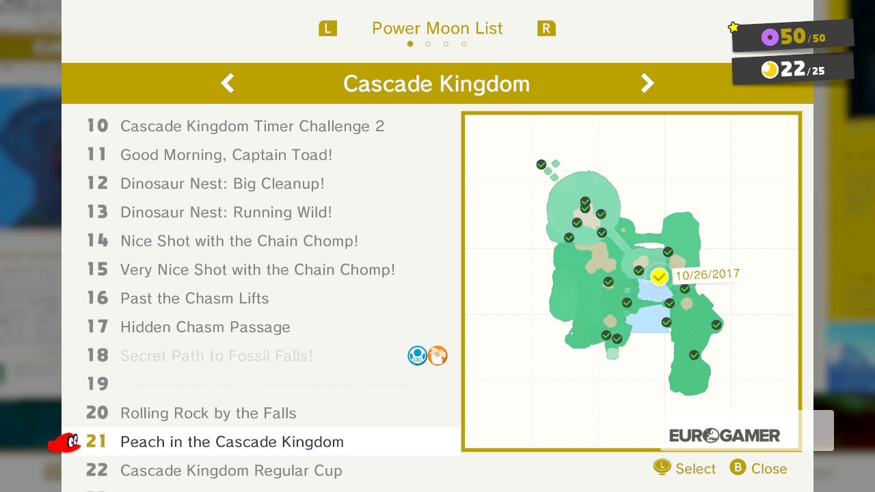
Task: Click the L shoulder button icon
Action: tap(328, 29)
